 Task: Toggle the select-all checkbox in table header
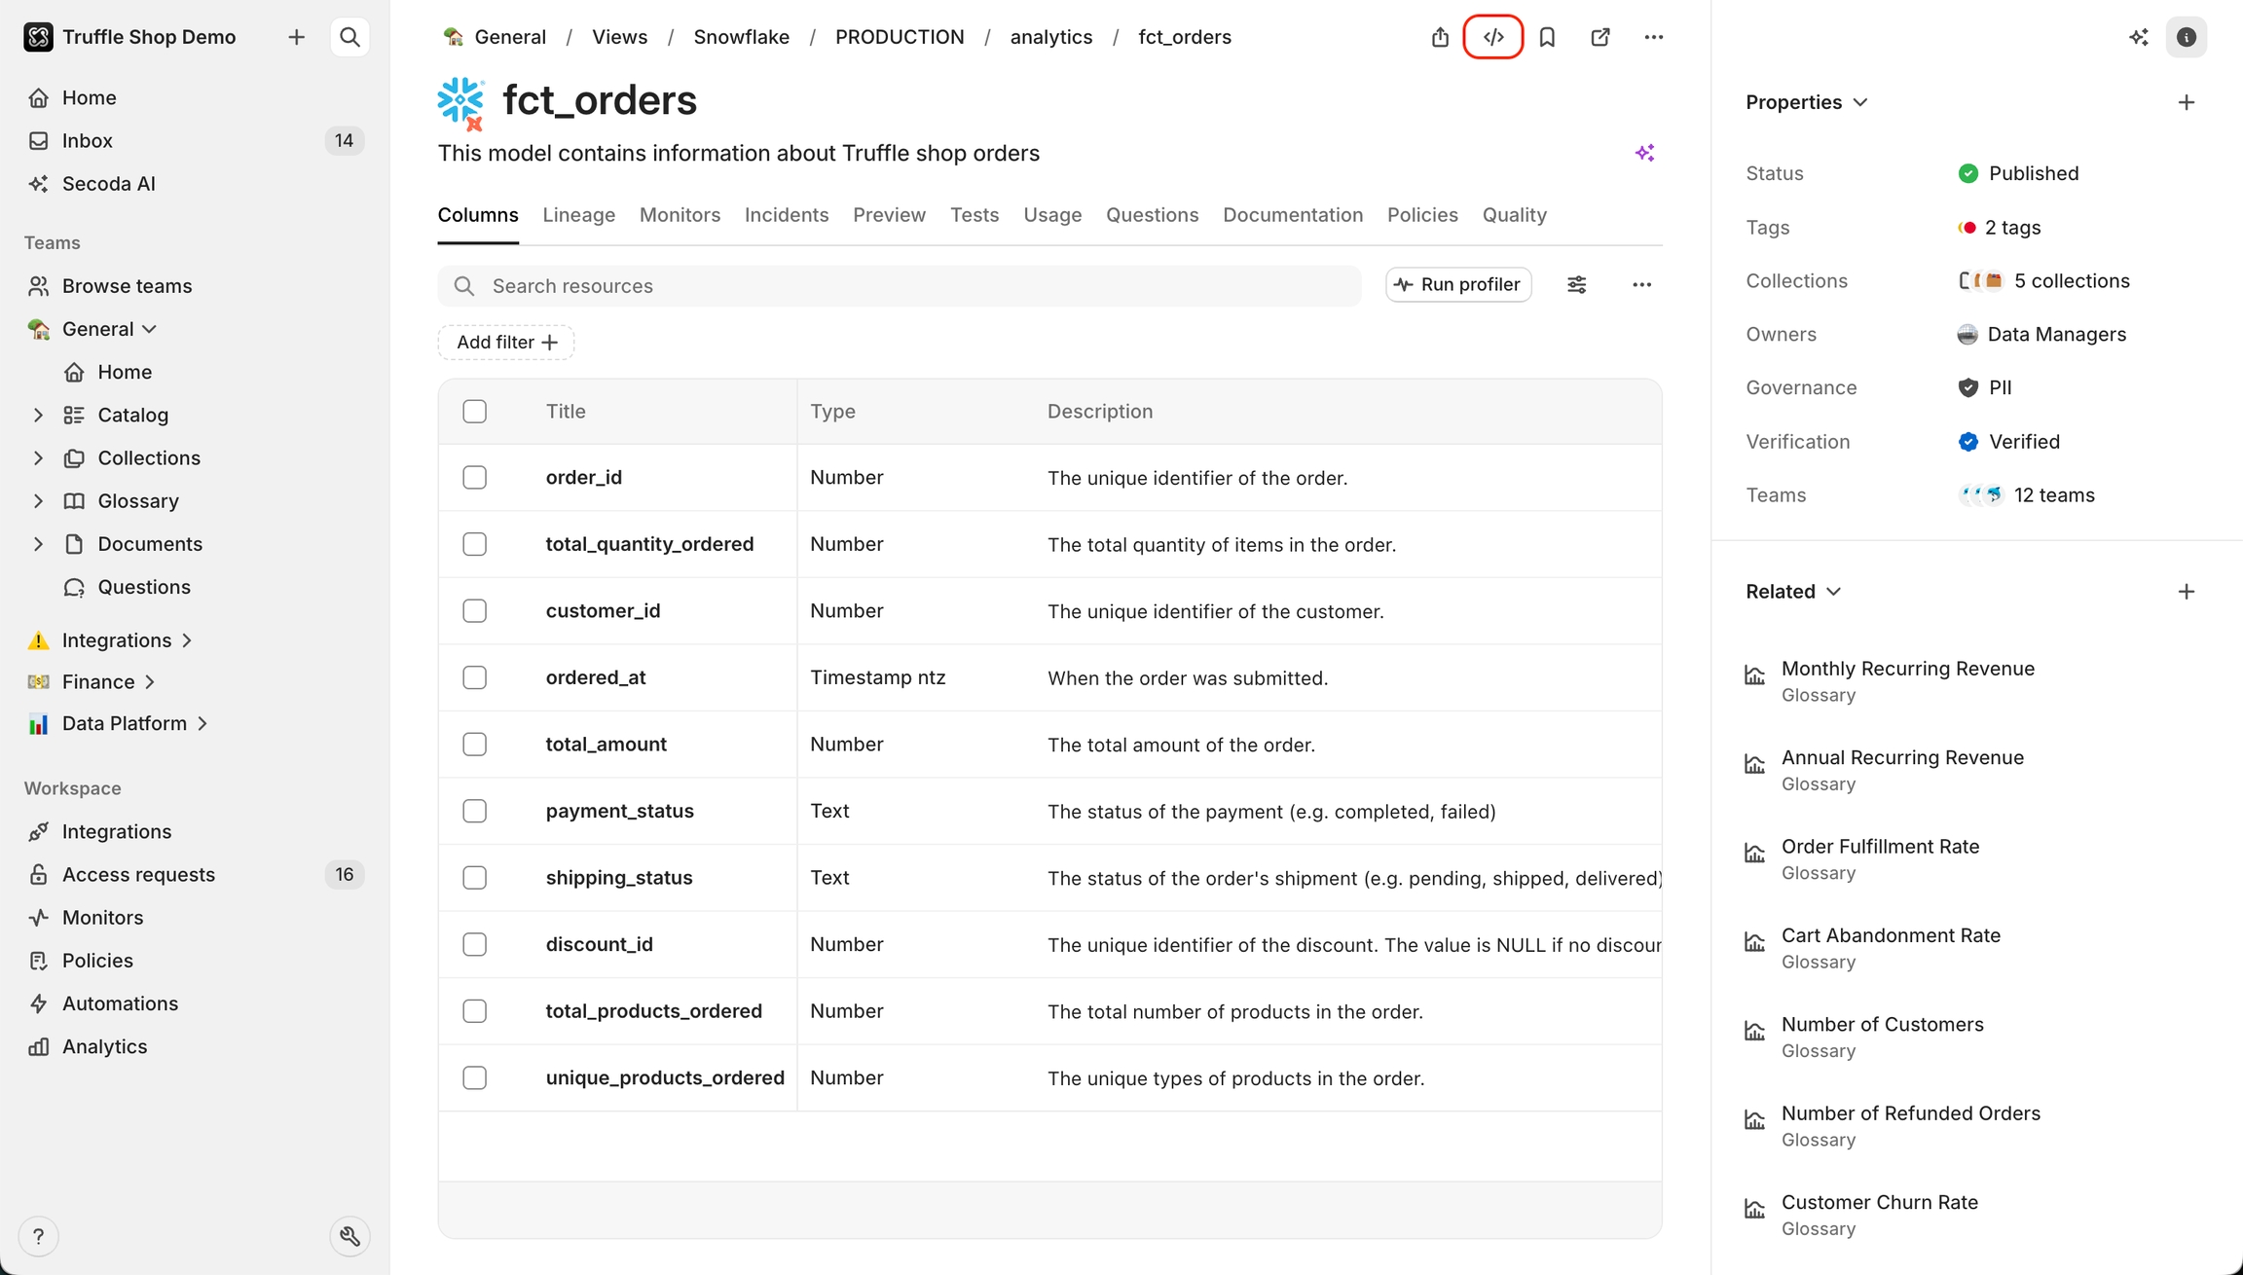click(x=474, y=411)
